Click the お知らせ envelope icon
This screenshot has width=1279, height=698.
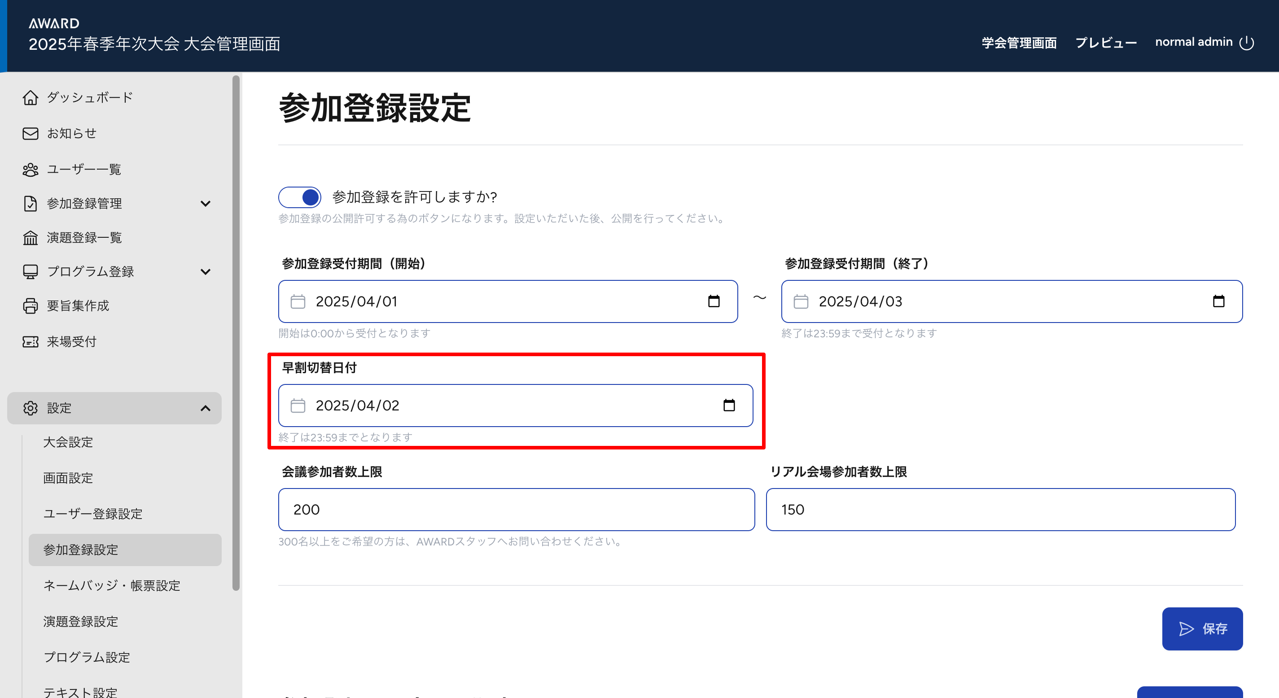(30, 134)
